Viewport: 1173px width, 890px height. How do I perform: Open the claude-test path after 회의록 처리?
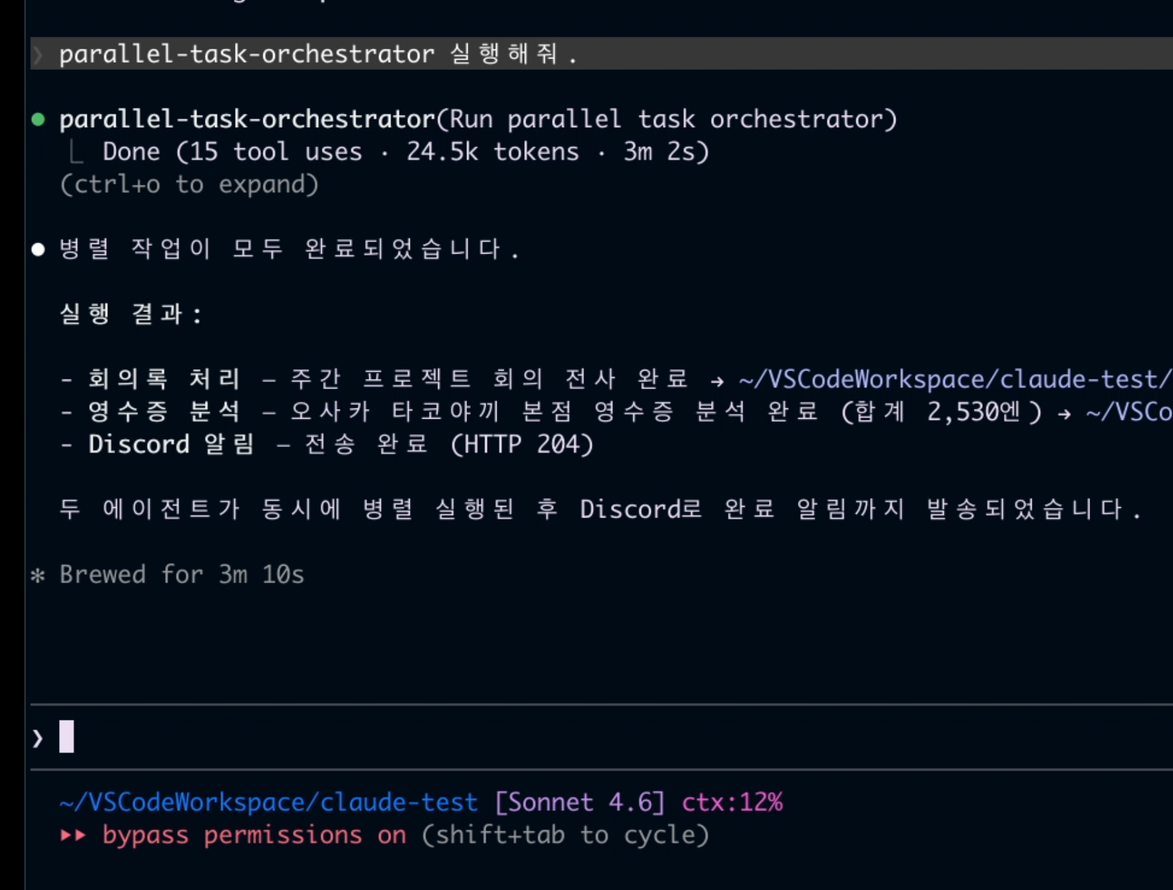[x=956, y=380]
